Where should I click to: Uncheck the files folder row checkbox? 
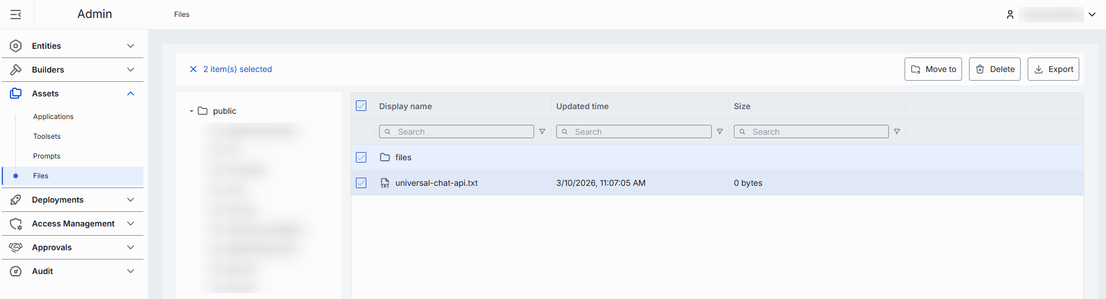361,157
